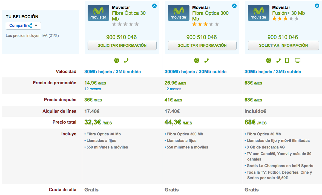Request information for Fusión+ 30 Mb

pyautogui.click(x=283, y=45)
